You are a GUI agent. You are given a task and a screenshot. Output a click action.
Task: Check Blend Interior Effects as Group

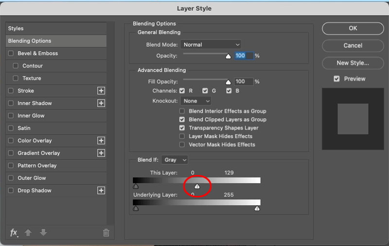pyautogui.click(x=182, y=111)
